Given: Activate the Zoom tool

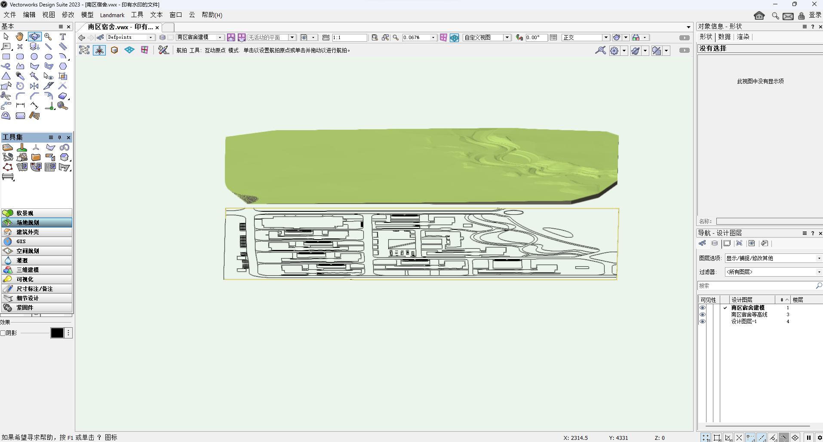Looking at the screenshot, I should pyautogui.click(x=48, y=37).
